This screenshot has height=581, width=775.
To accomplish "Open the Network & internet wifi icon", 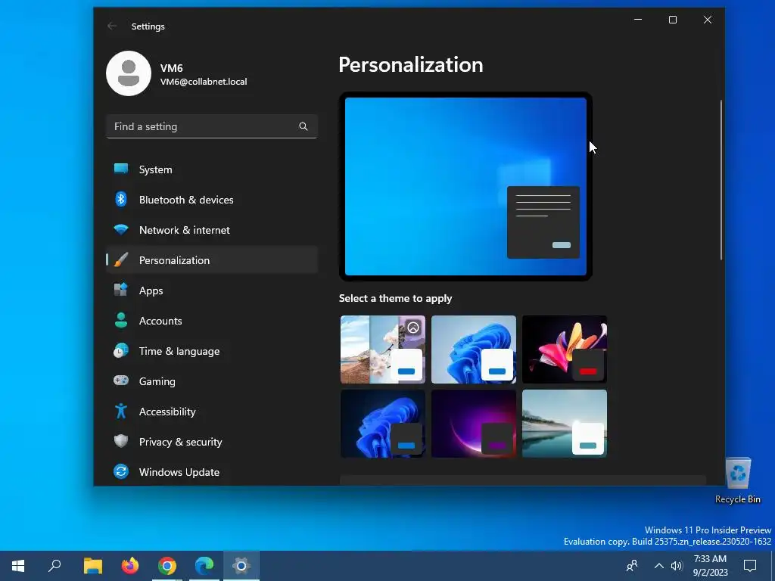I will pyautogui.click(x=121, y=230).
